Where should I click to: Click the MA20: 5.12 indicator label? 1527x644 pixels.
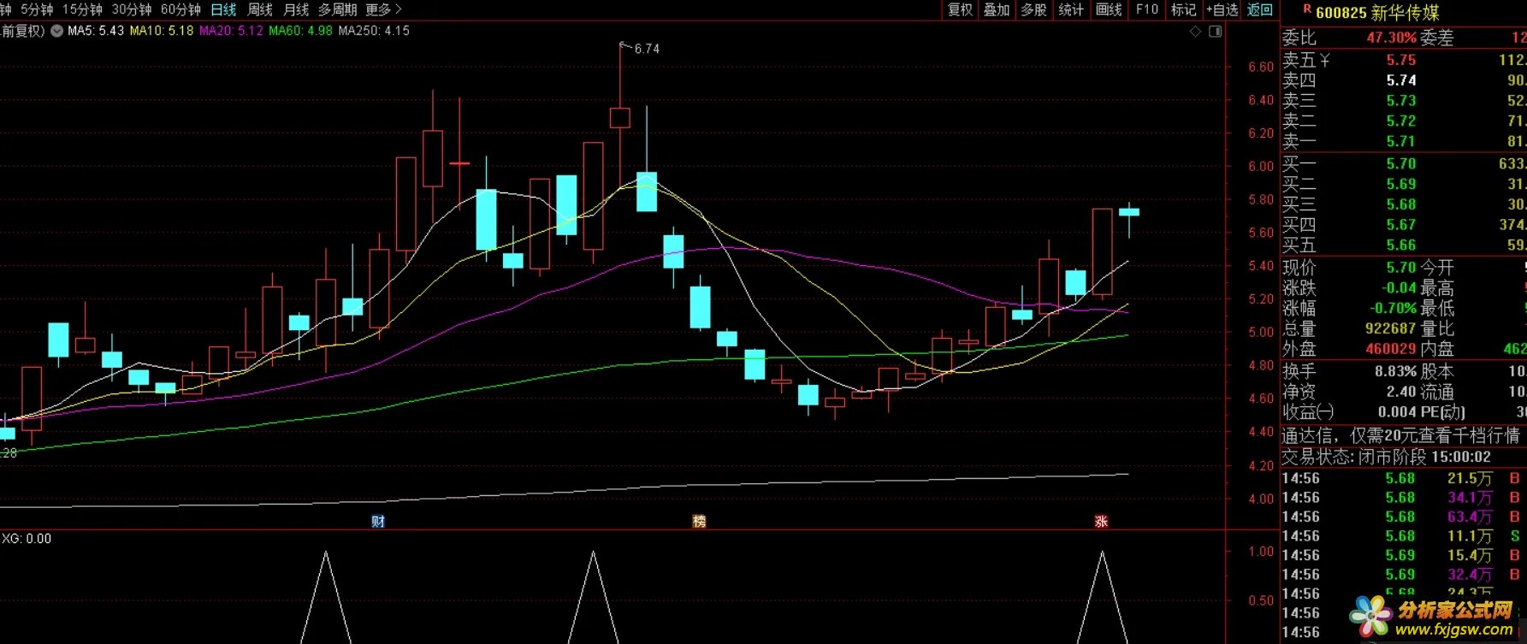tap(231, 31)
